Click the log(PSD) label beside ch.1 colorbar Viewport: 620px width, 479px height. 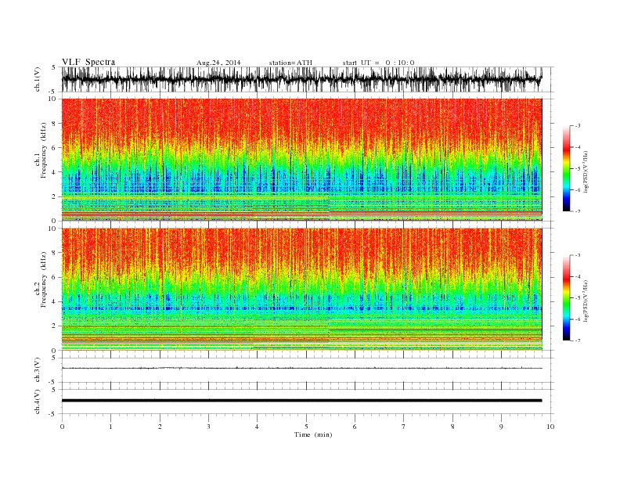pyautogui.click(x=587, y=171)
